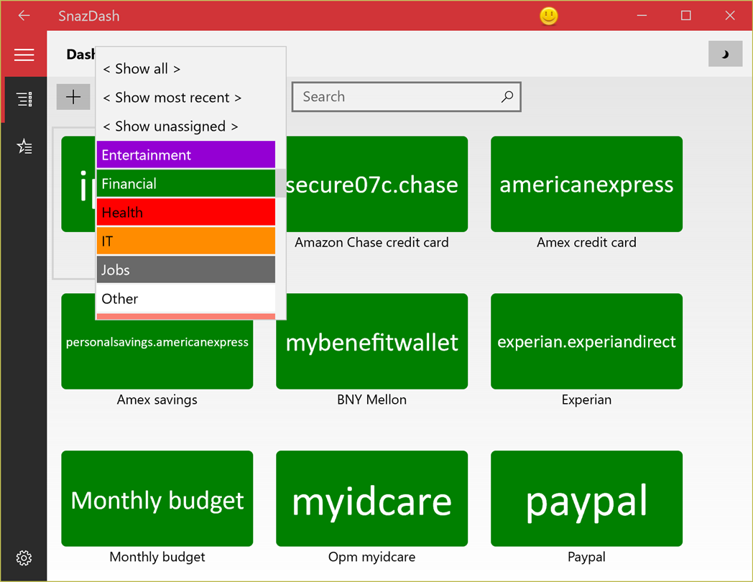Open the myidcare tile
The image size is (753, 582).
(371, 499)
